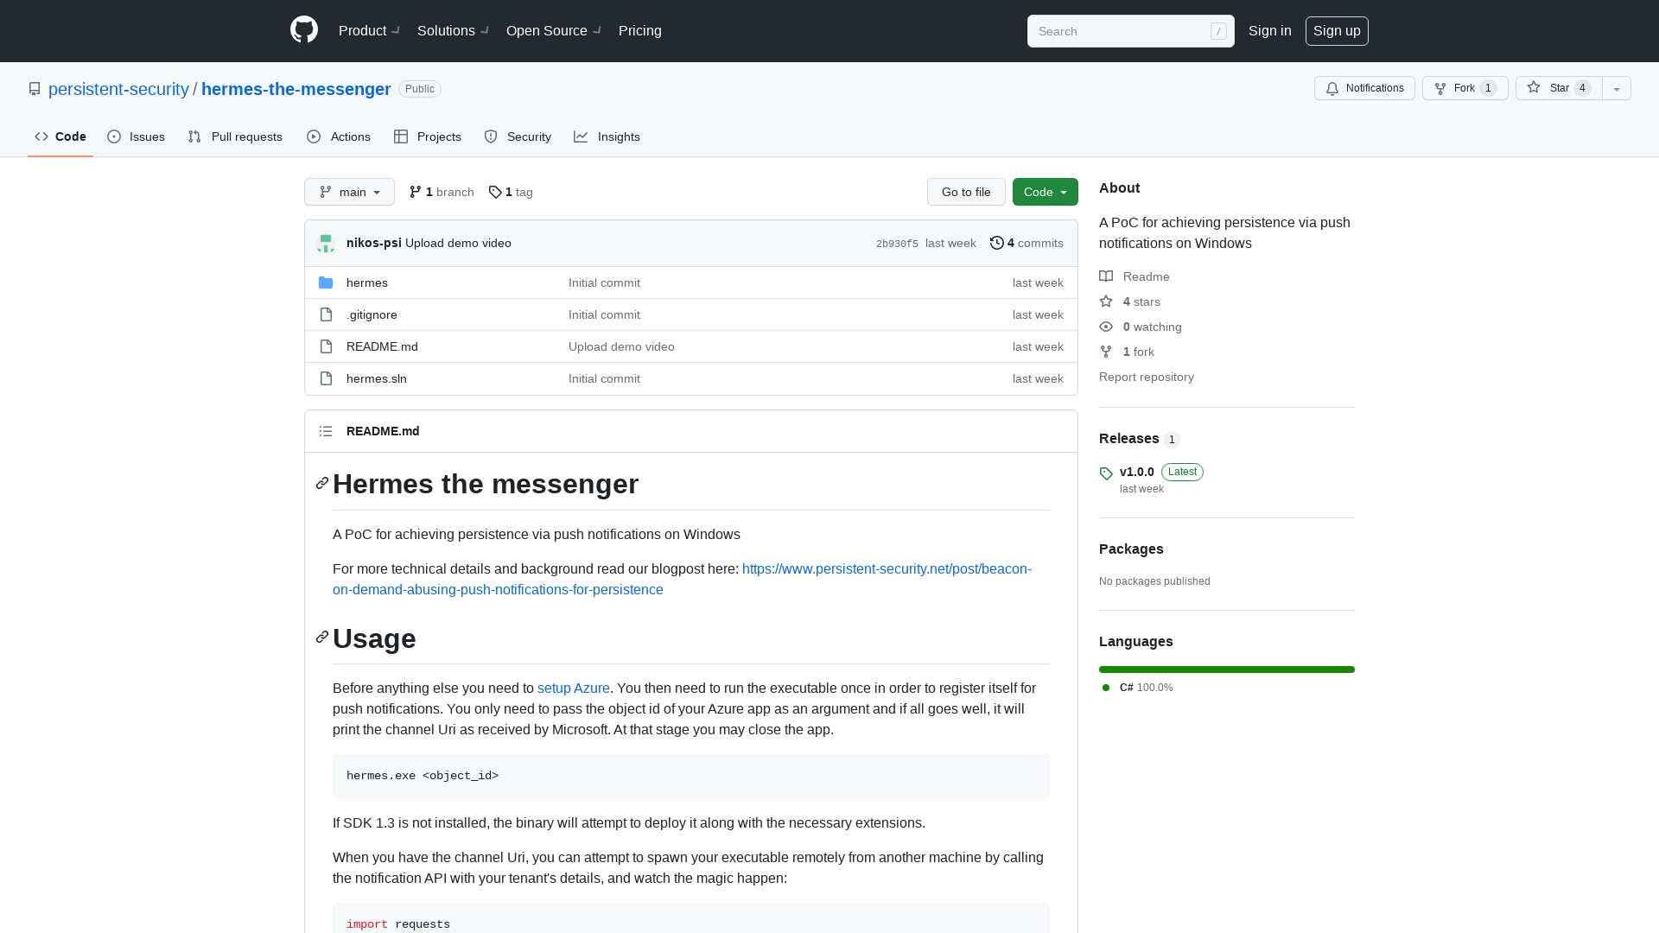This screenshot has width=1659, height=933.
Task: Click the Sign in link
Action: coord(1270,30)
